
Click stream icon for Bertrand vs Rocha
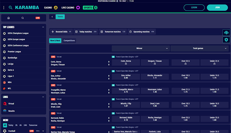pos(113,113)
